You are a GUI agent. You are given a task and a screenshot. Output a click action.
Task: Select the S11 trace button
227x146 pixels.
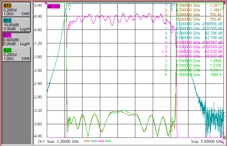click(16, 10)
